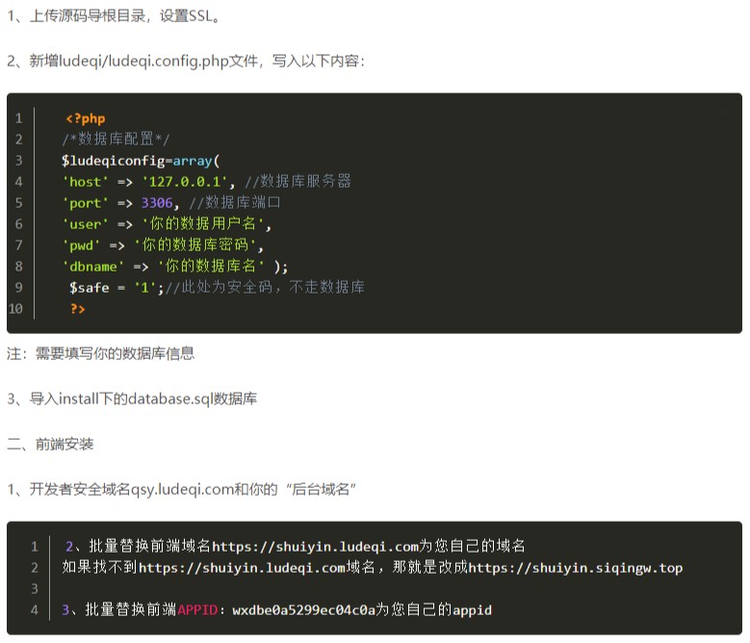Click the line containing qsy.ludeqi.com

[181, 490]
